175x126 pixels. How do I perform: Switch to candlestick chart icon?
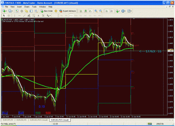point(86,11)
